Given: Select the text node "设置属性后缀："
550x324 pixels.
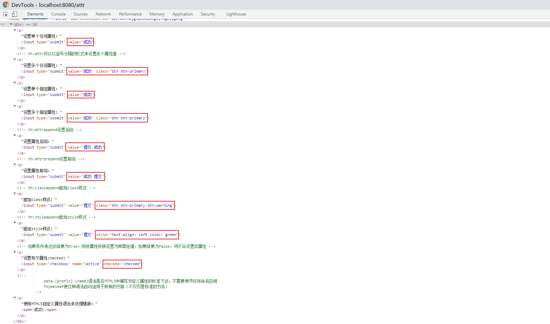Looking at the screenshot, I should 38,141.
